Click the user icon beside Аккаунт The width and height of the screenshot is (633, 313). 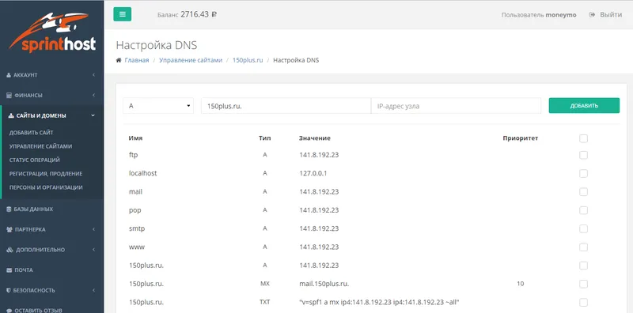[x=9, y=75]
